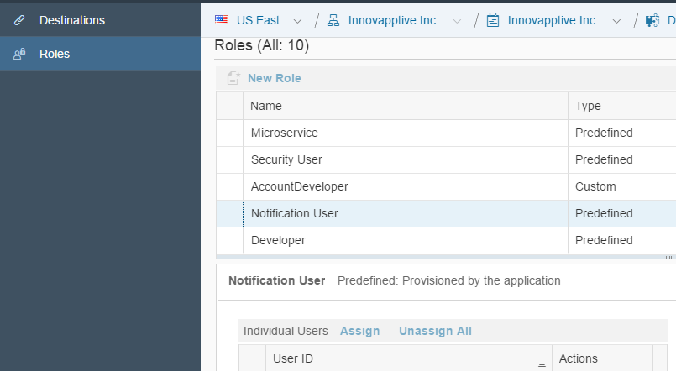The width and height of the screenshot is (676, 371).
Task: Open Destinations in the left navigation
Action: 71,19
